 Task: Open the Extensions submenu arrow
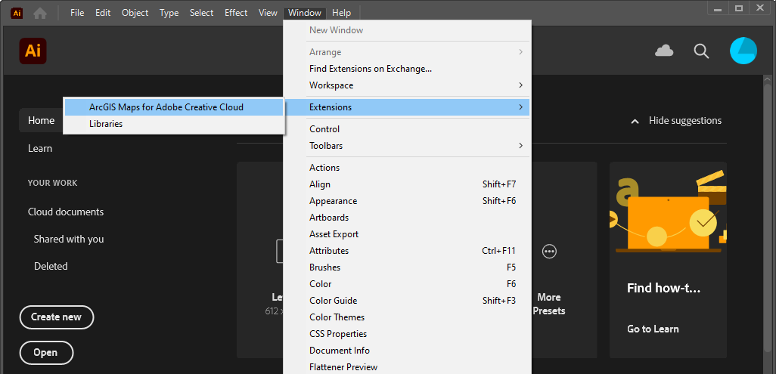pos(520,107)
